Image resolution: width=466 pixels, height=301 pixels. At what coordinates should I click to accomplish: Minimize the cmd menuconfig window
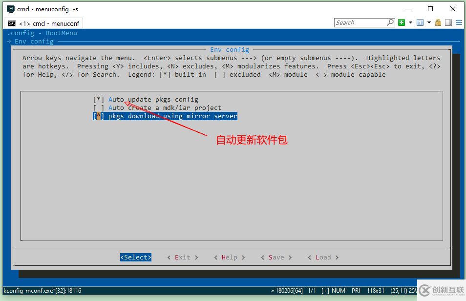tap(408, 9)
